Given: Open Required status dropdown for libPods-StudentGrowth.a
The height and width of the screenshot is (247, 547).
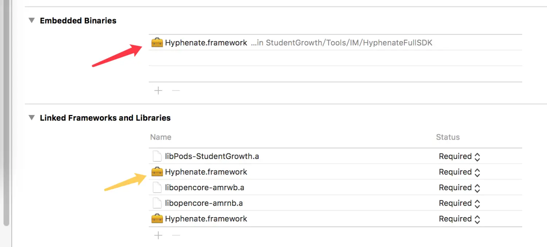Looking at the screenshot, I should coord(459,156).
